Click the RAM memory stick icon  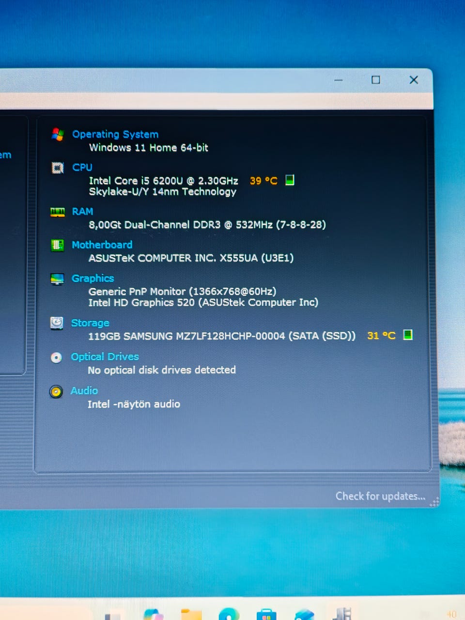click(x=58, y=212)
